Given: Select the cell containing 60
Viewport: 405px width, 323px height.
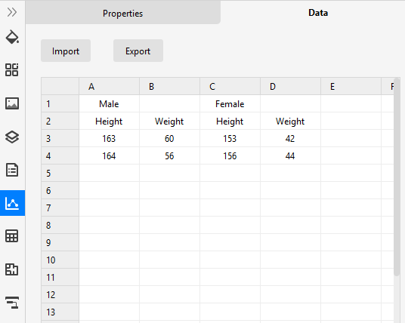Looking at the screenshot, I should (170, 138).
